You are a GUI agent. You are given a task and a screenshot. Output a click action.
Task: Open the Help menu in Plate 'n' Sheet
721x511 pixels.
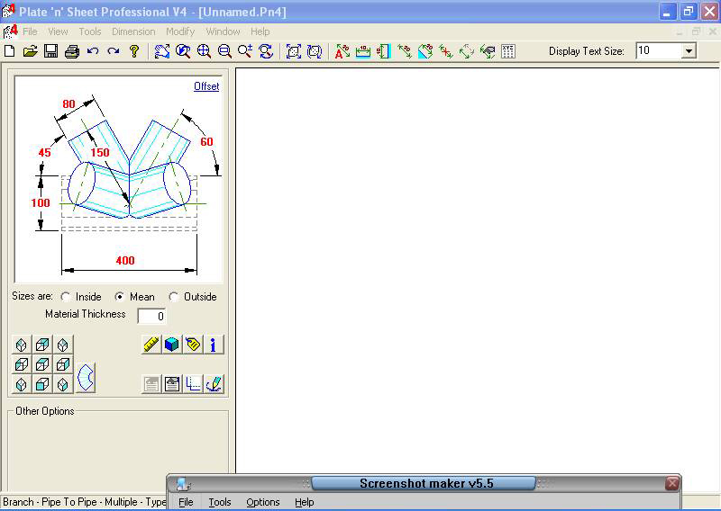[x=260, y=31]
